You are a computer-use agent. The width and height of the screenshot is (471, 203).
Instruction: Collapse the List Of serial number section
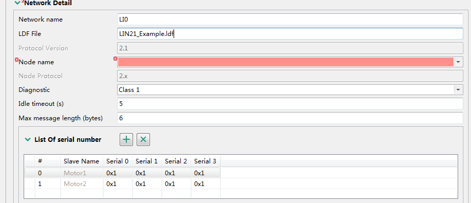[x=28, y=140]
